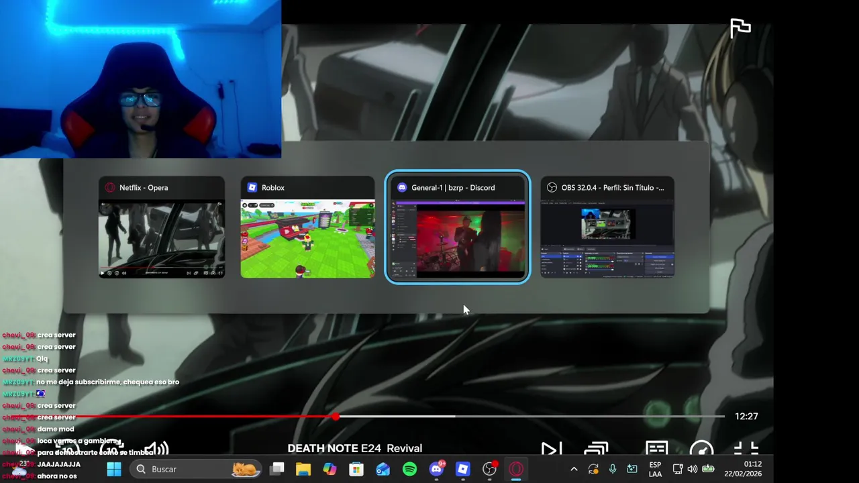Switch to the Roblox window thumbnail

click(307, 227)
